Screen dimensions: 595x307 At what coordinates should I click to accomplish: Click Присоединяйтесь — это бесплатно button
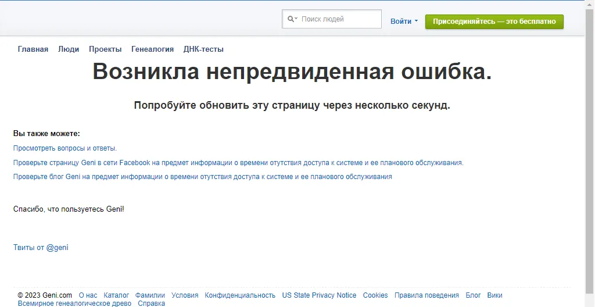[494, 22]
